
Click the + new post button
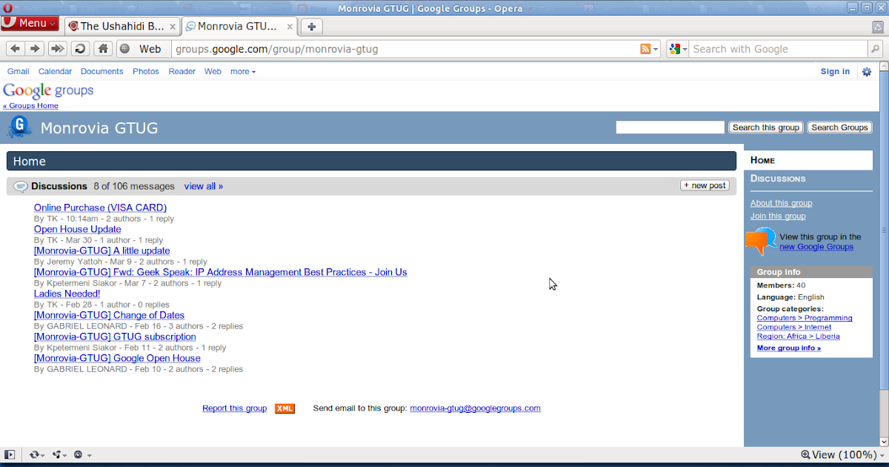click(705, 185)
